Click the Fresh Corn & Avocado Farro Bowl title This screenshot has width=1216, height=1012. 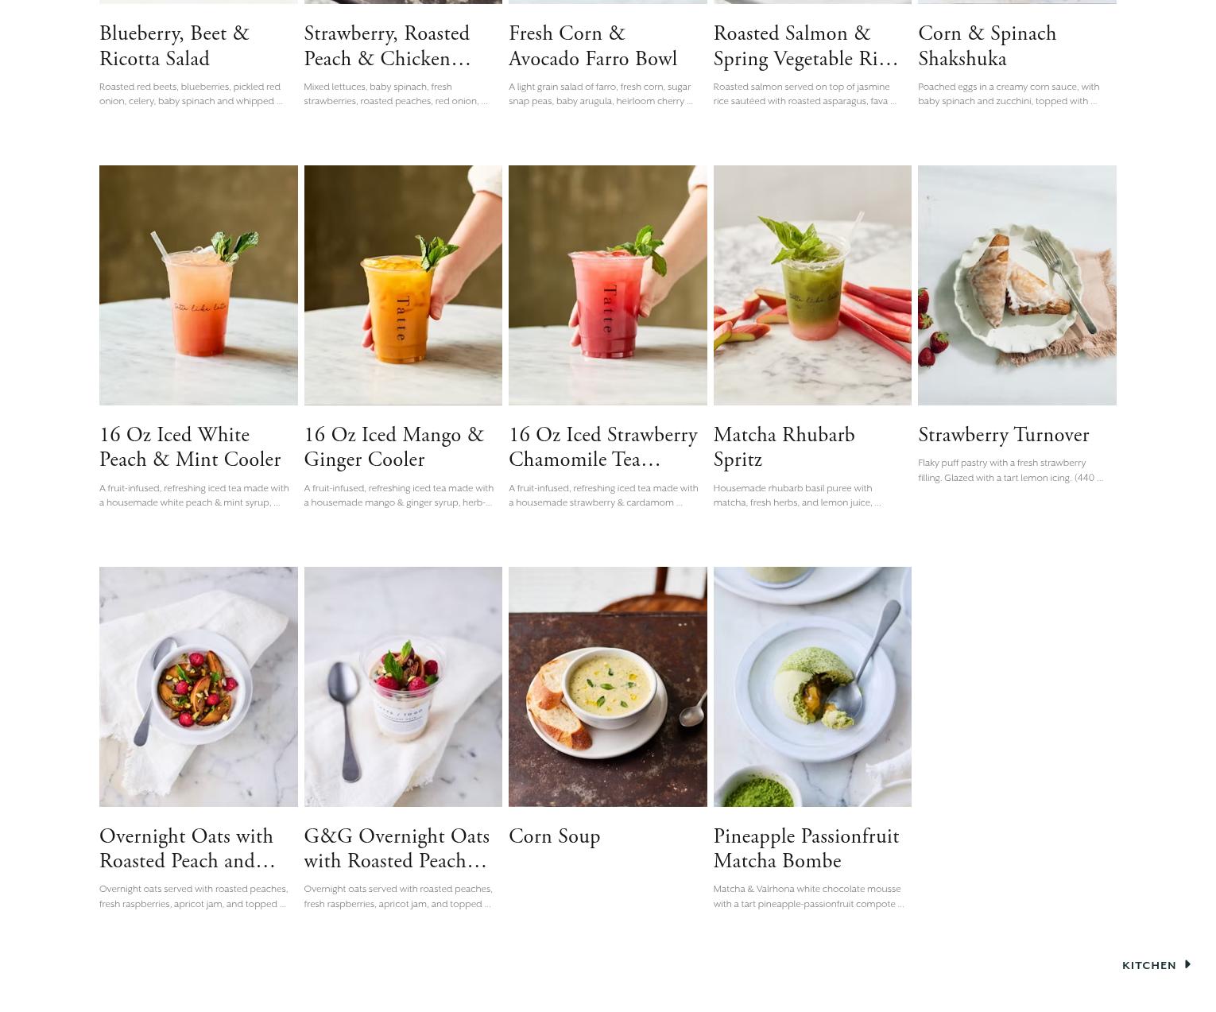coord(593,46)
